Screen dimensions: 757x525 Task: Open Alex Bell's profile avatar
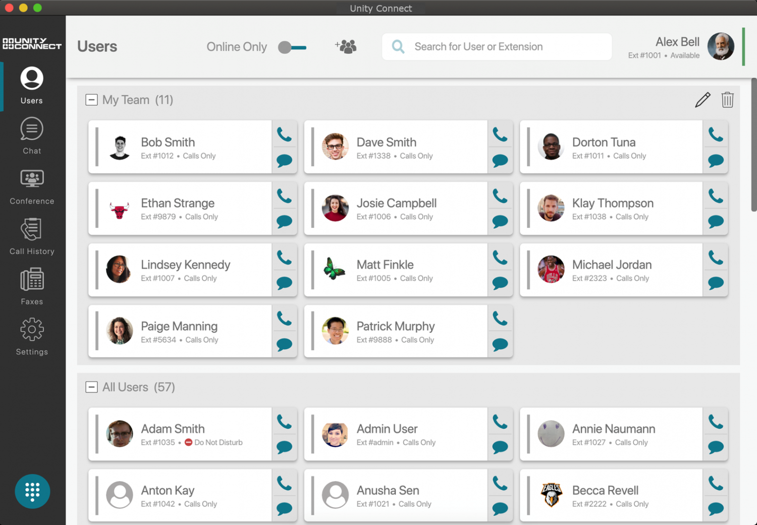point(721,46)
